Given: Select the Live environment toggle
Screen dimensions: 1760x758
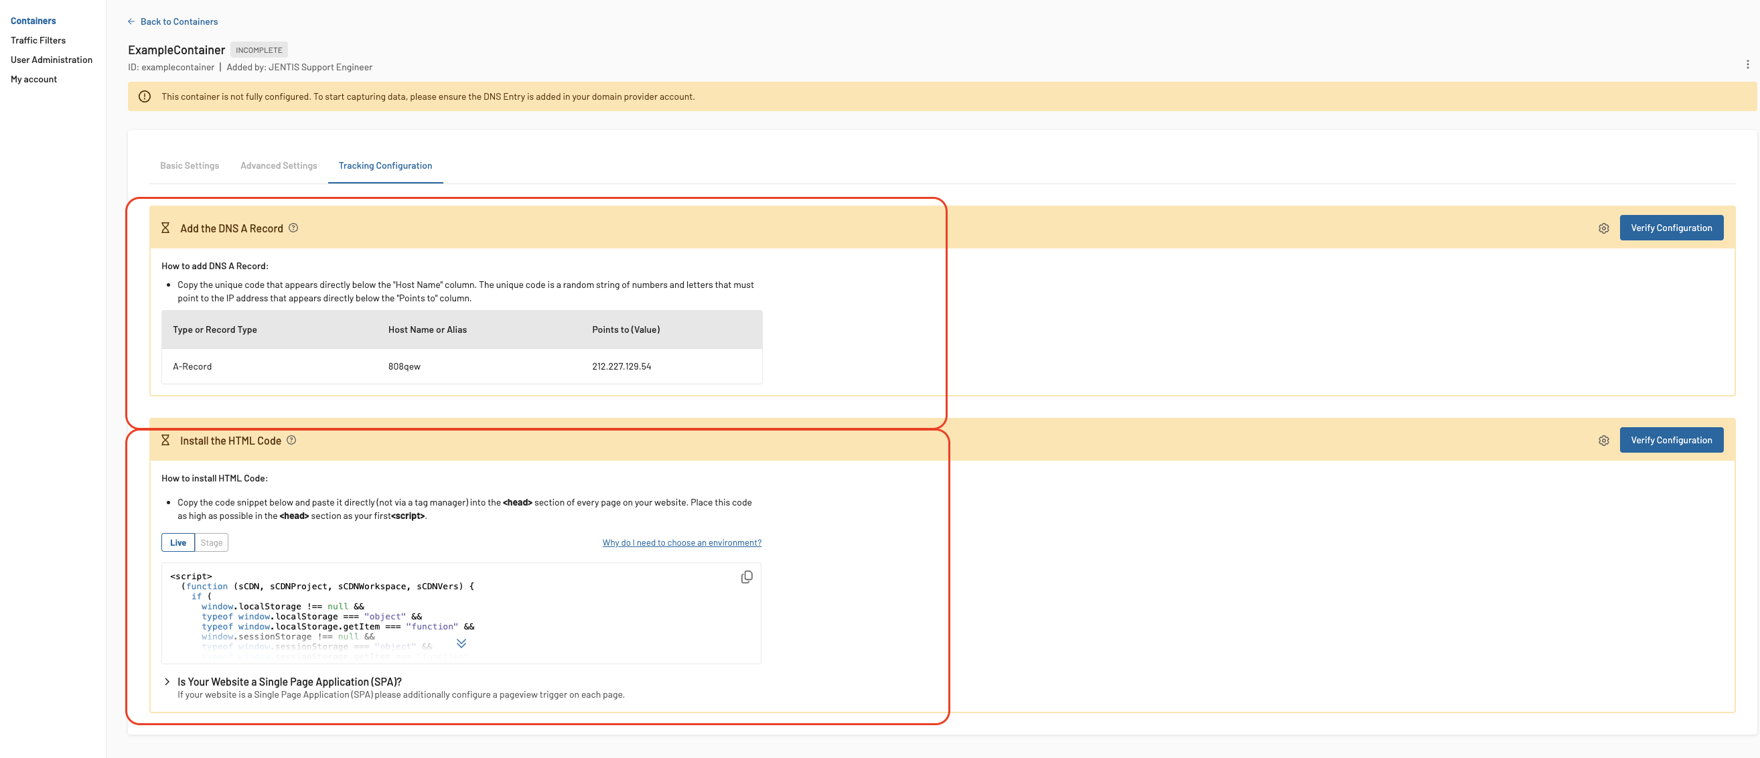Looking at the screenshot, I should click(x=177, y=543).
